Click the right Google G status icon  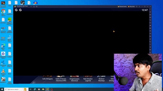pos(20,10)
